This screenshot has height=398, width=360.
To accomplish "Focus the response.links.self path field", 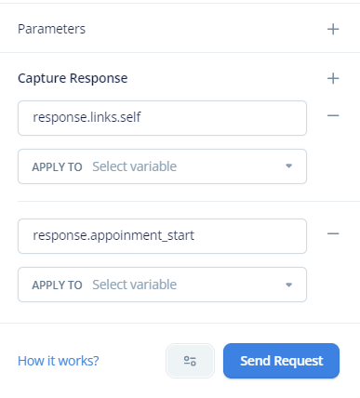I will [x=162, y=118].
